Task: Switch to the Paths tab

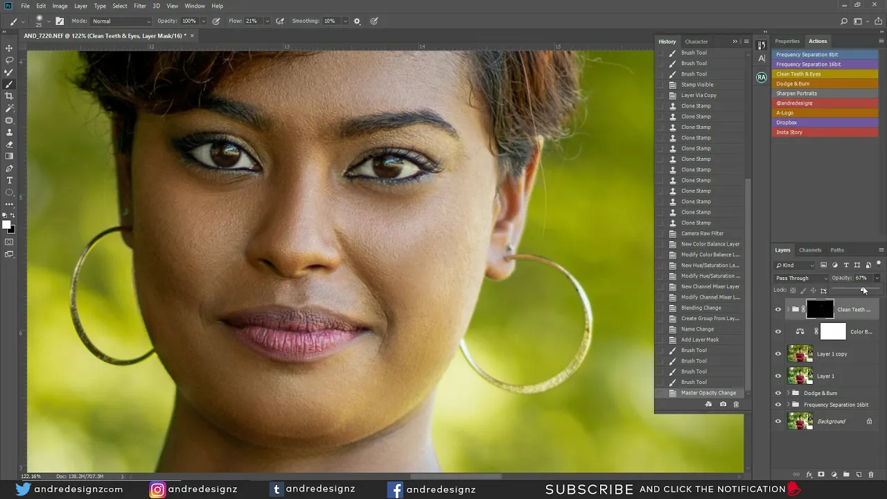Action: 837,250
